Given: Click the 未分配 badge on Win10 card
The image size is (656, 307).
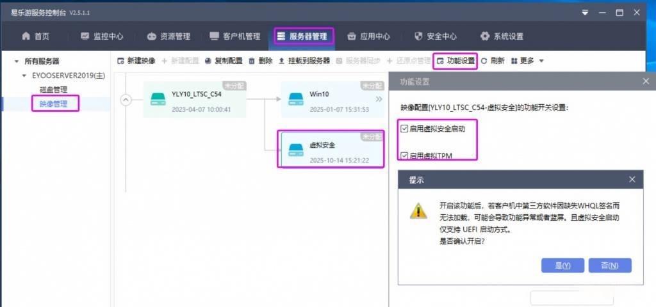Looking at the screenshot, I should (x=372, y=86).
